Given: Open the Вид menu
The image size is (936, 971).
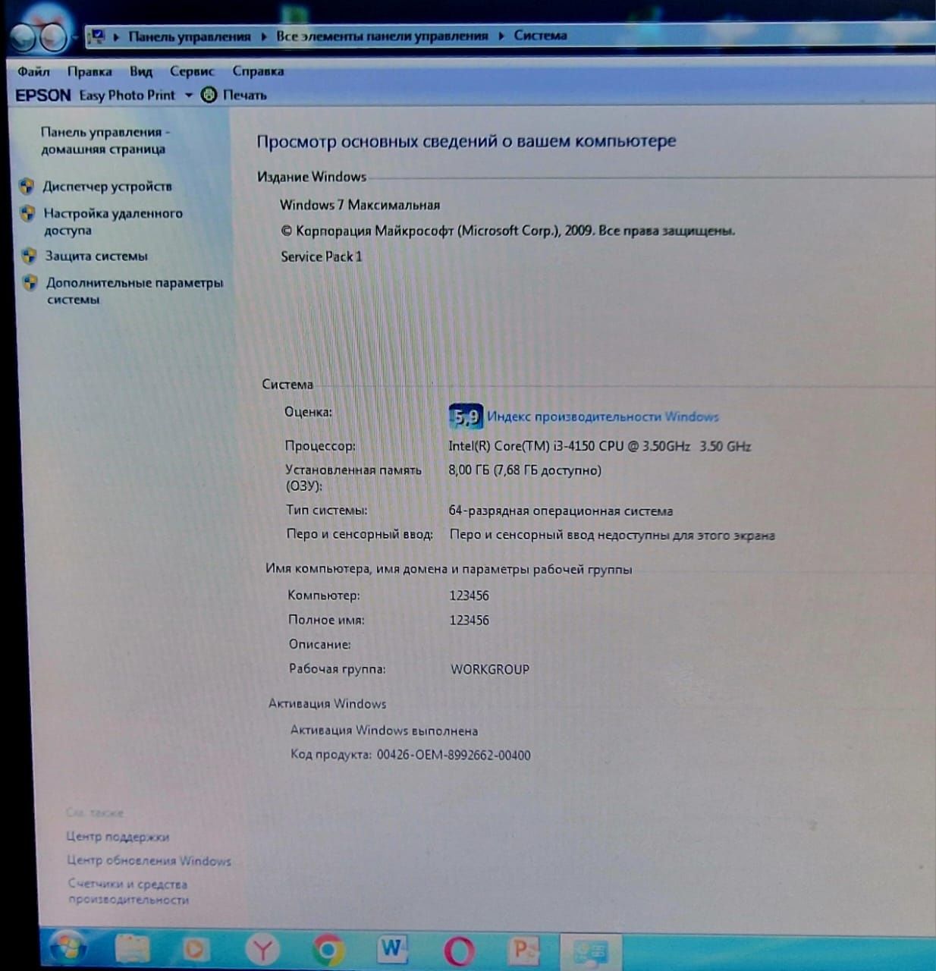Looking at the screenshot, I should click(141, 71).
